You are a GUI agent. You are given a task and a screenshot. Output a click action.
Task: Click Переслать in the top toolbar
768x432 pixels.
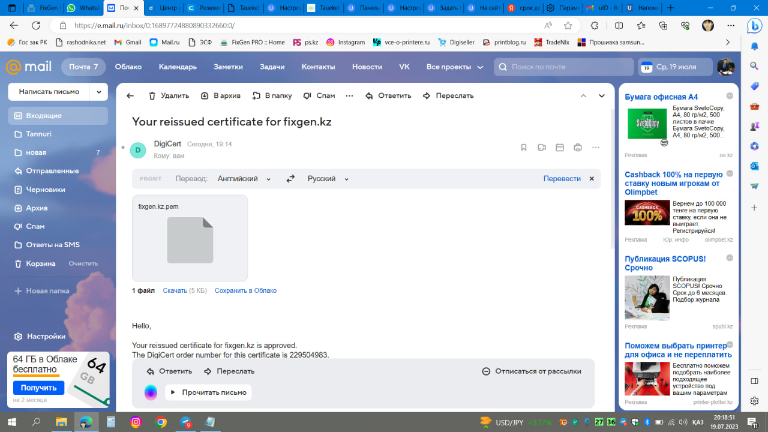[448, 96]
